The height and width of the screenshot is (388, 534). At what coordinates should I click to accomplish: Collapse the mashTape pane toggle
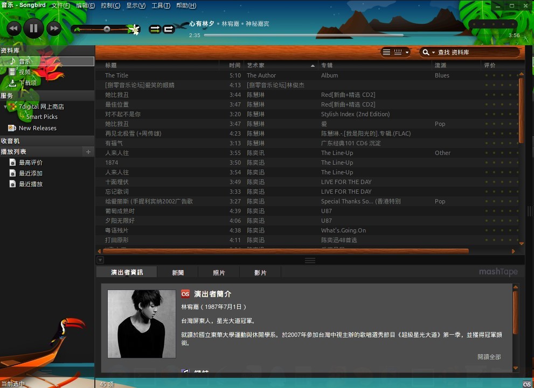pos(100,260)
